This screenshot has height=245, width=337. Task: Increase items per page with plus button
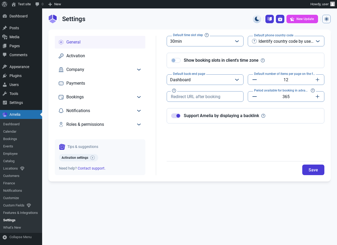(x=317, y=80)
